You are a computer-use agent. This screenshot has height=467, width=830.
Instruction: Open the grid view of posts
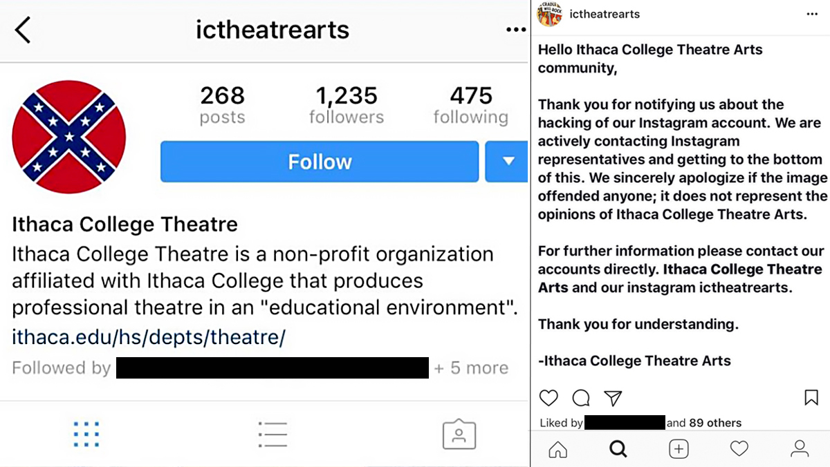pos(86,434)
